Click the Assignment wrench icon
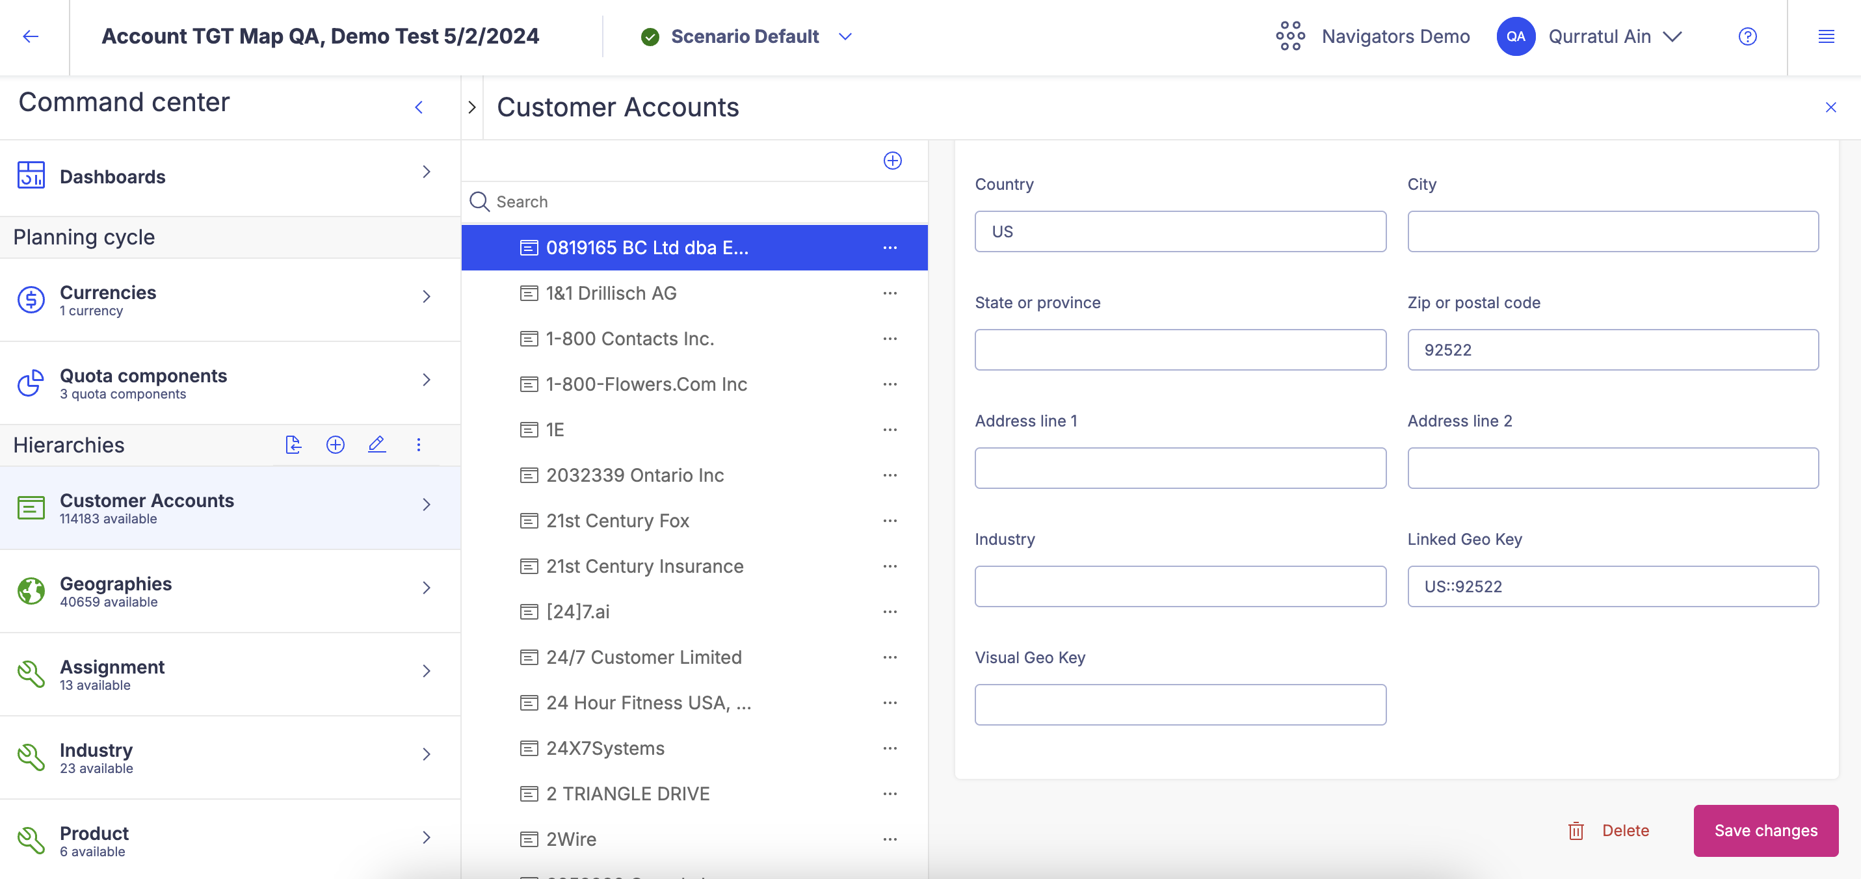1861x879 pixels. [31, 673]
